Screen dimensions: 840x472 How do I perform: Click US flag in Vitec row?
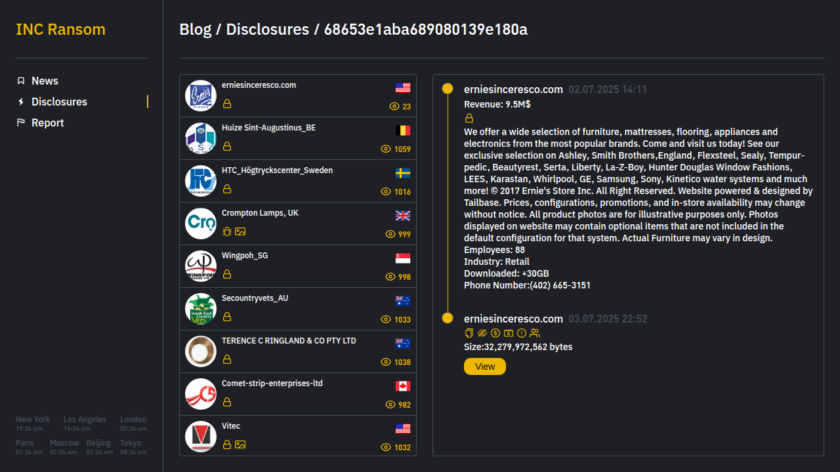(403, 429)
